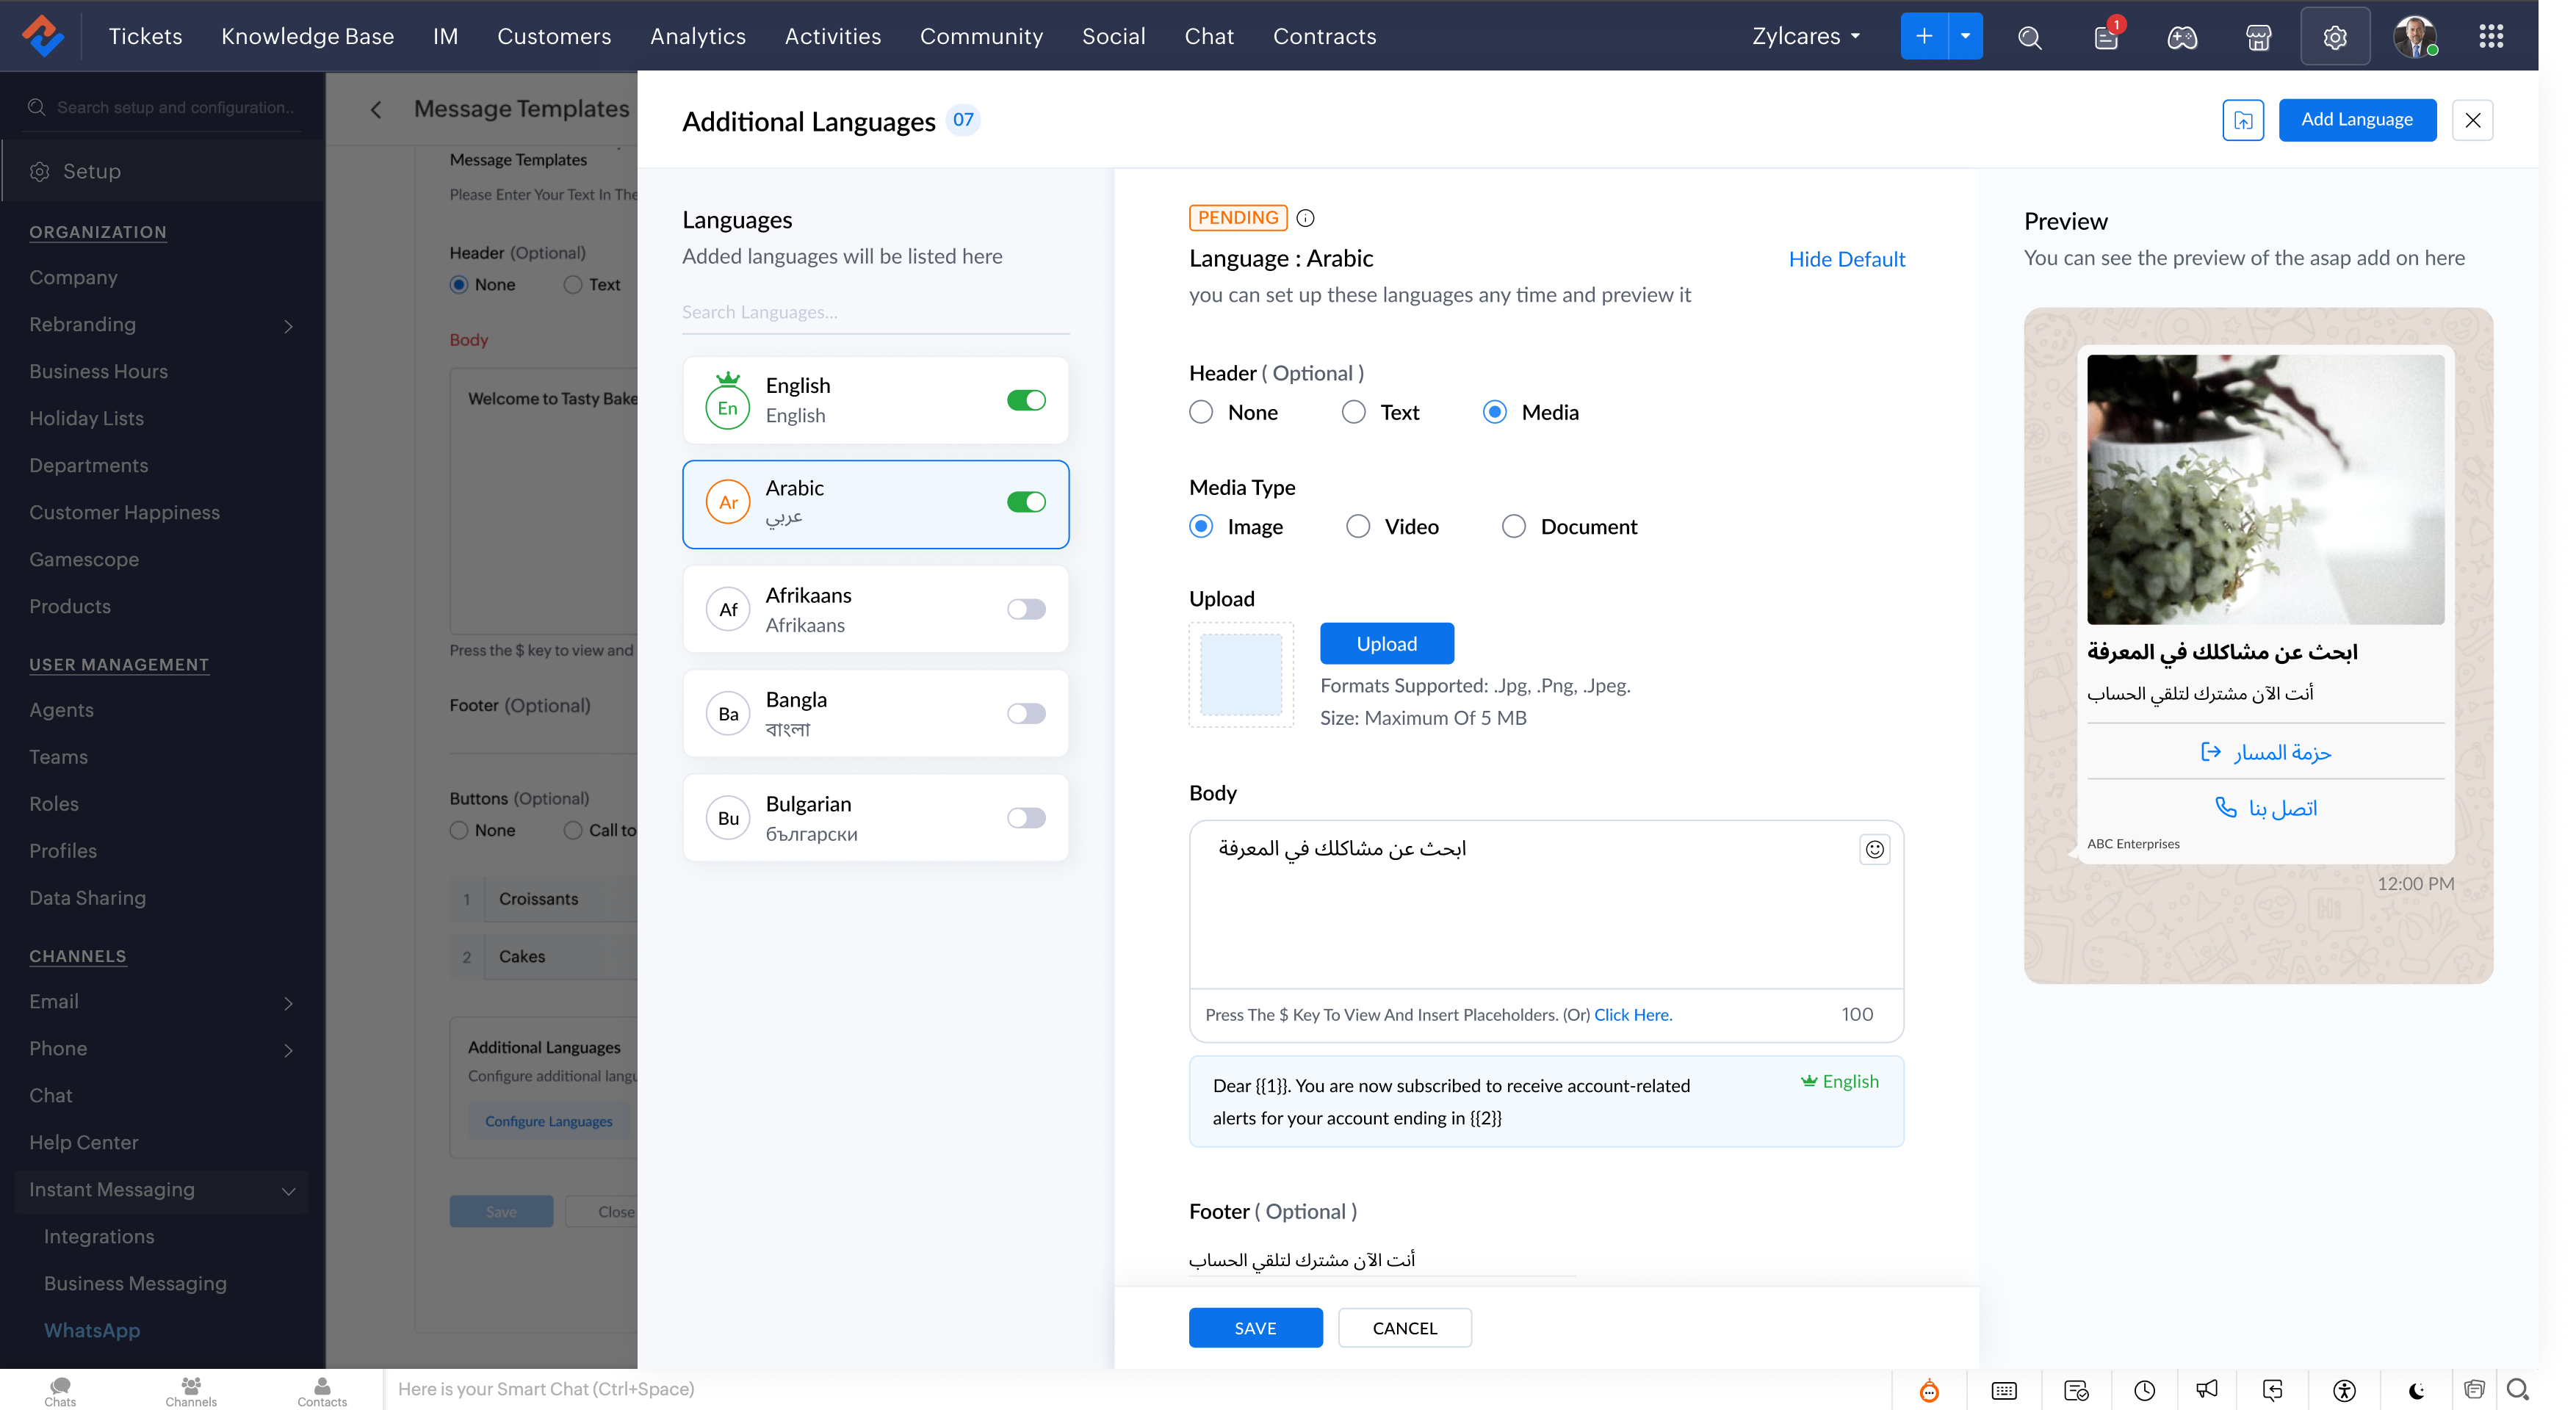This screenshot has height=1410, width=2576.
Task: Collapse Instant Messaging section
Action: 288,1191
